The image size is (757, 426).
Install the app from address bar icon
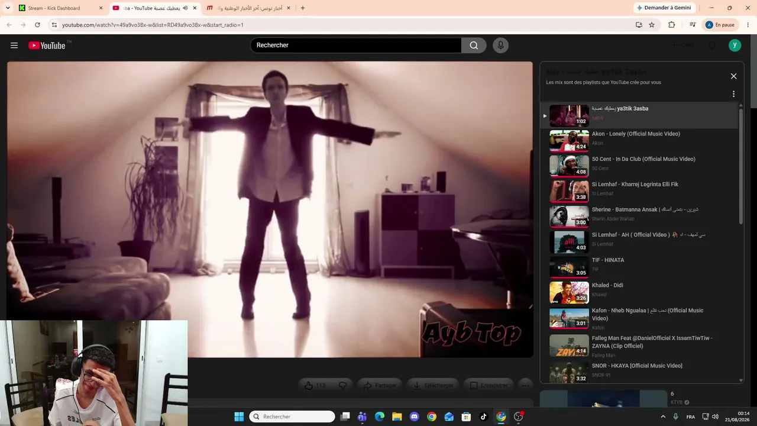click(x=639, y=25)
